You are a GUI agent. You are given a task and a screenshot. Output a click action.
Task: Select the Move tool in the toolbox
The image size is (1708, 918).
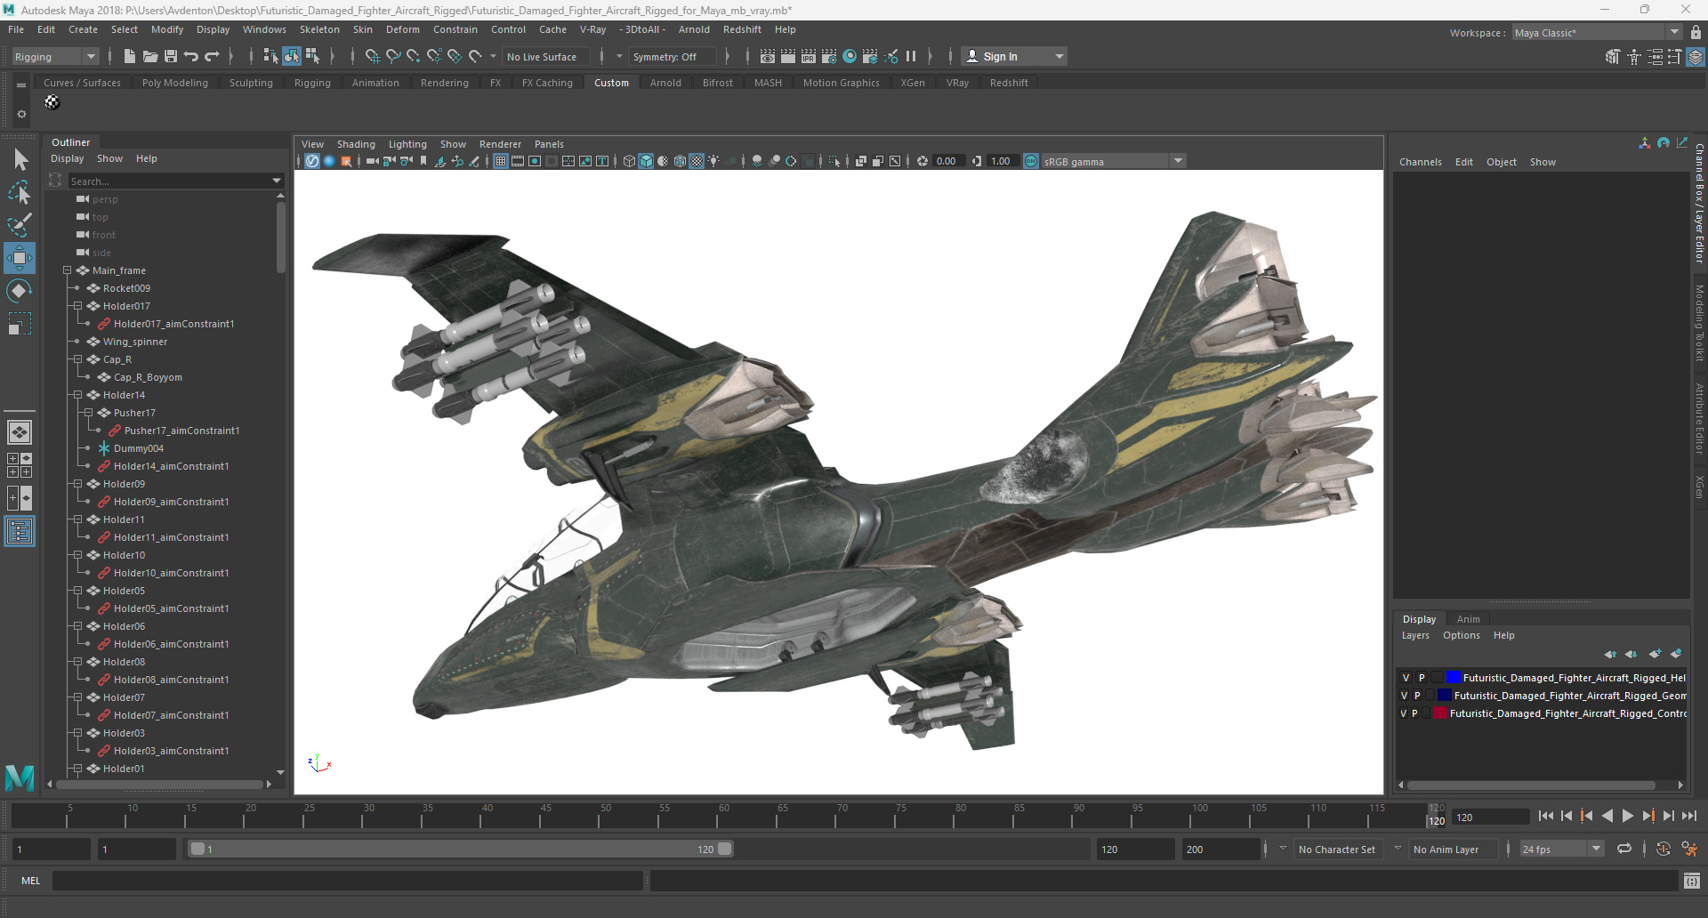(x=20, y=258)
